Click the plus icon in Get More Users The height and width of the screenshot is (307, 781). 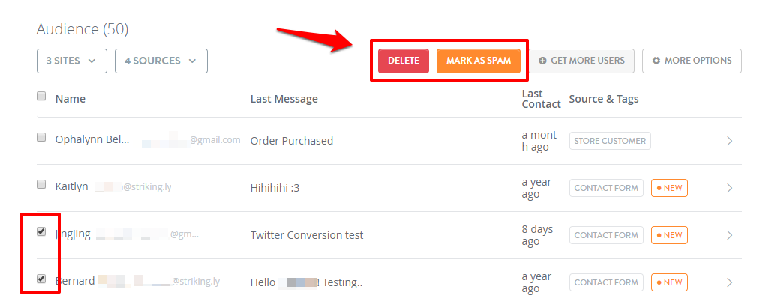point(542,61)
